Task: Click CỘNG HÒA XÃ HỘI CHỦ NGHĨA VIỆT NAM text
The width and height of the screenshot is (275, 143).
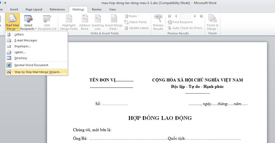Action: [x=197, y=80]
